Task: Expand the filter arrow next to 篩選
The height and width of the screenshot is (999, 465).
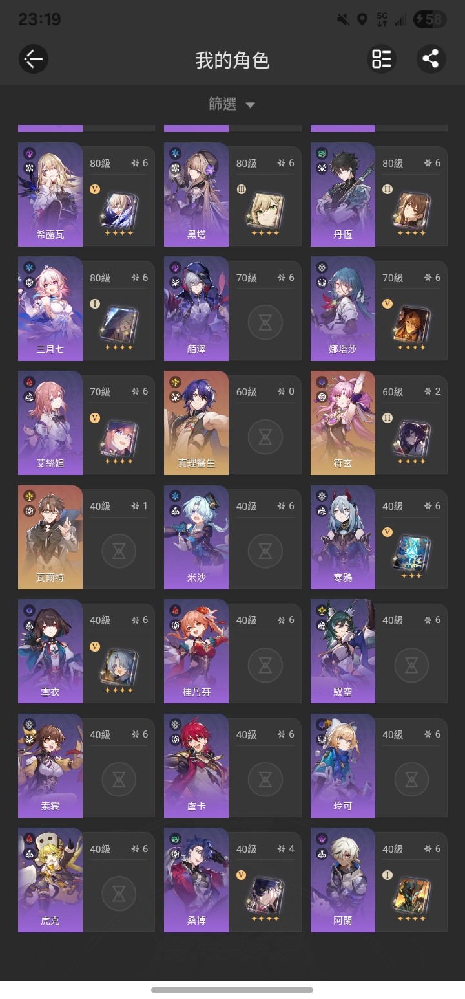Action: (x=251, y=105)
